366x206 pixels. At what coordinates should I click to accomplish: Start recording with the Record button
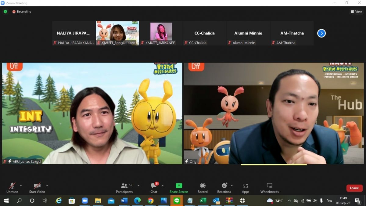(x=203, y=188)
